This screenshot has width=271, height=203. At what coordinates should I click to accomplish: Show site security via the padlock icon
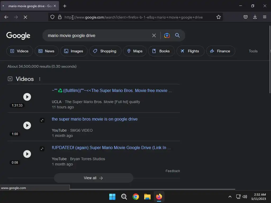click(60, 17)
